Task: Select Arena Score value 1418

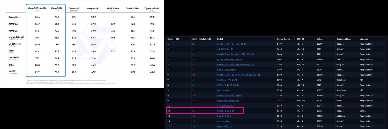Action: coord(280,49)
